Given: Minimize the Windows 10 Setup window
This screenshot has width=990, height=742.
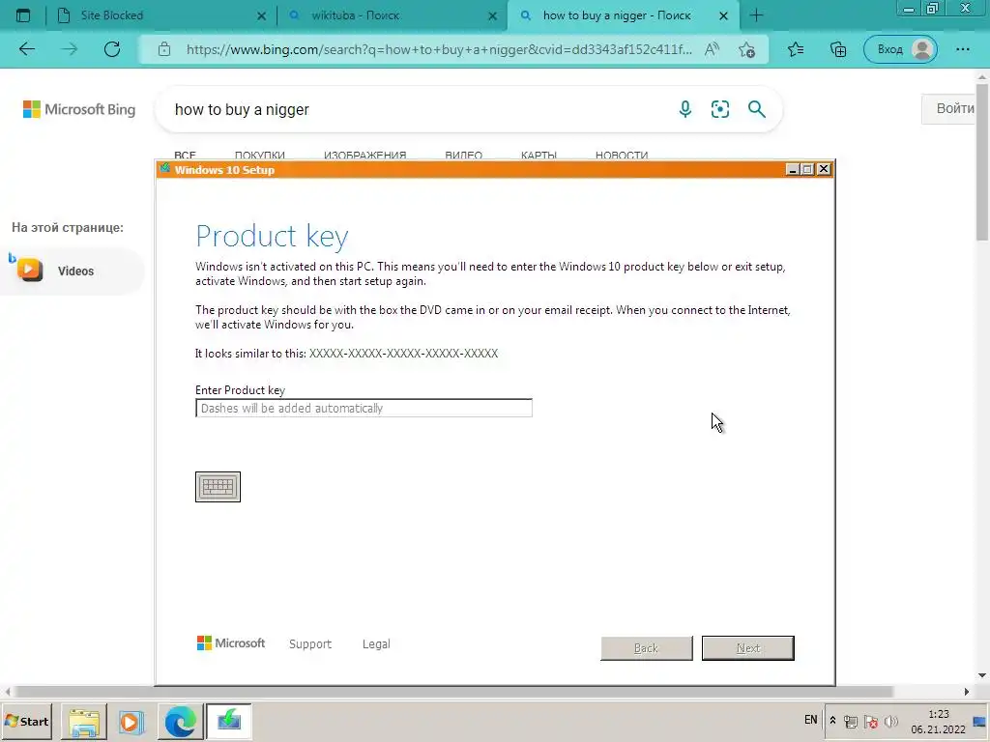Looking at the screenshot, I should [x=793, y=169].
